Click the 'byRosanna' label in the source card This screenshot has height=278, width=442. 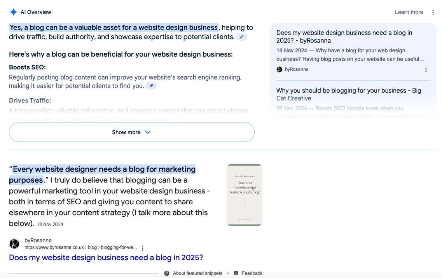[297, 69]
